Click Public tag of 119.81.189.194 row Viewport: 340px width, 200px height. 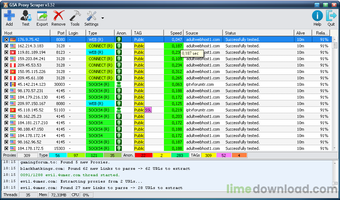click(139, 52)
